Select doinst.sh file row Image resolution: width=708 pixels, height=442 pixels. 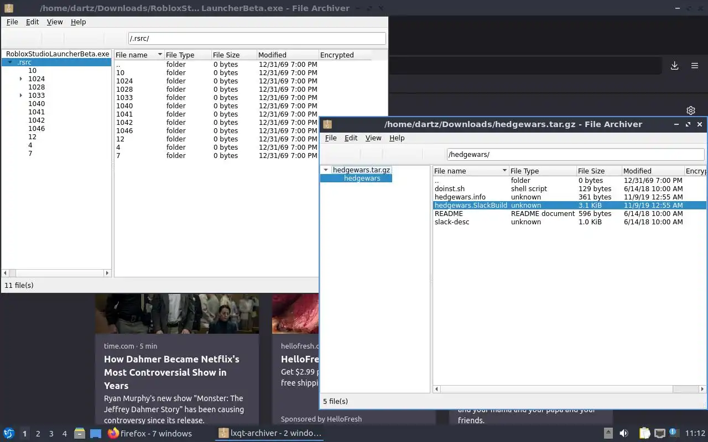(570, 189)
